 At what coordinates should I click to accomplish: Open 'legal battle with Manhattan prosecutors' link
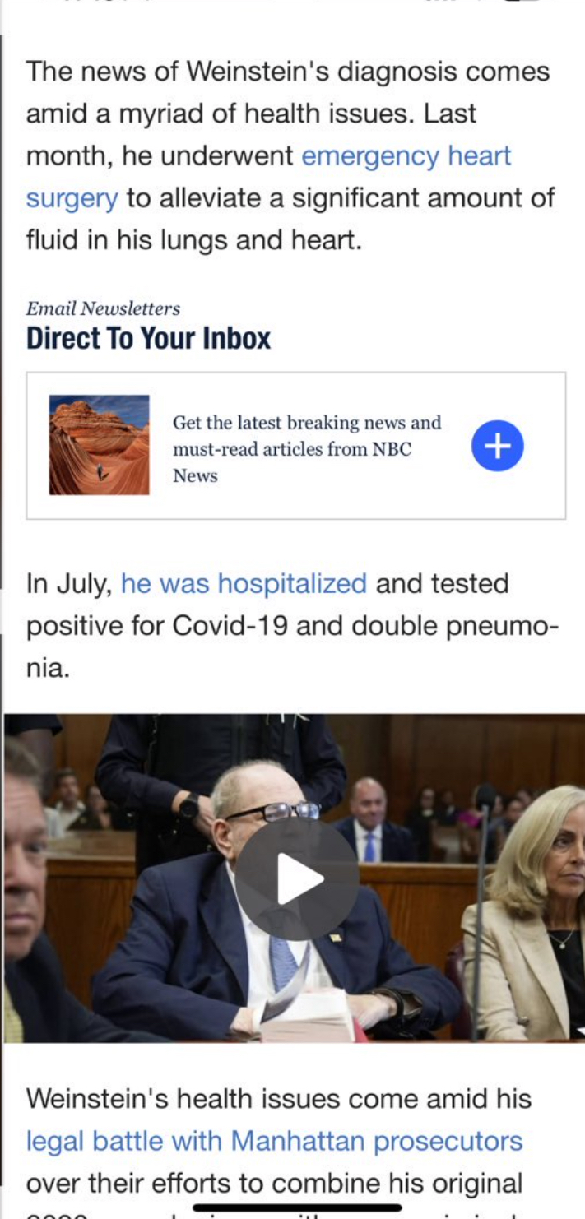click(x=274, y=1141)
